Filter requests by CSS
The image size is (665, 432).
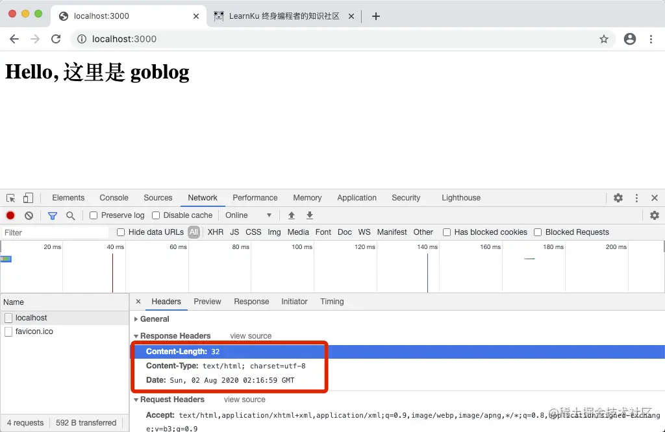253,232
